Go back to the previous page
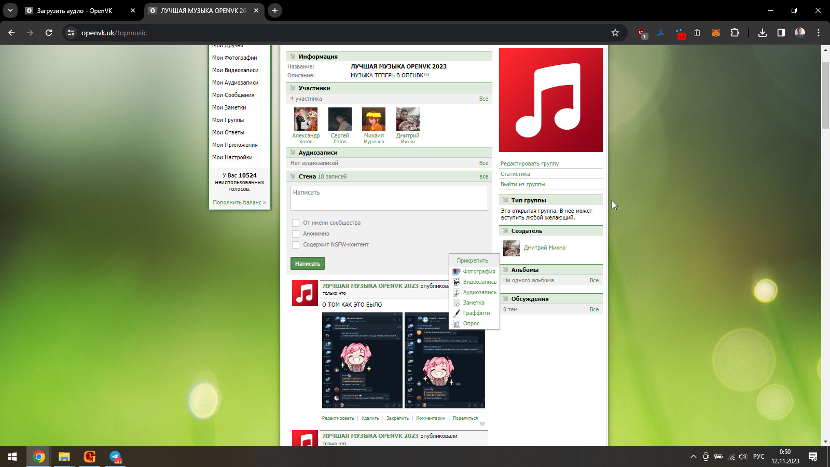This screenshot has width=830, height=467. coord(11,33)
